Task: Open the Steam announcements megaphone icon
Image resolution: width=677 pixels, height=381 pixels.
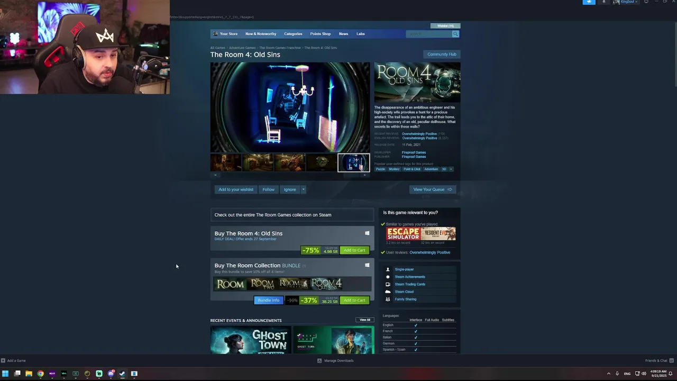Action: (x=589, y=2)
